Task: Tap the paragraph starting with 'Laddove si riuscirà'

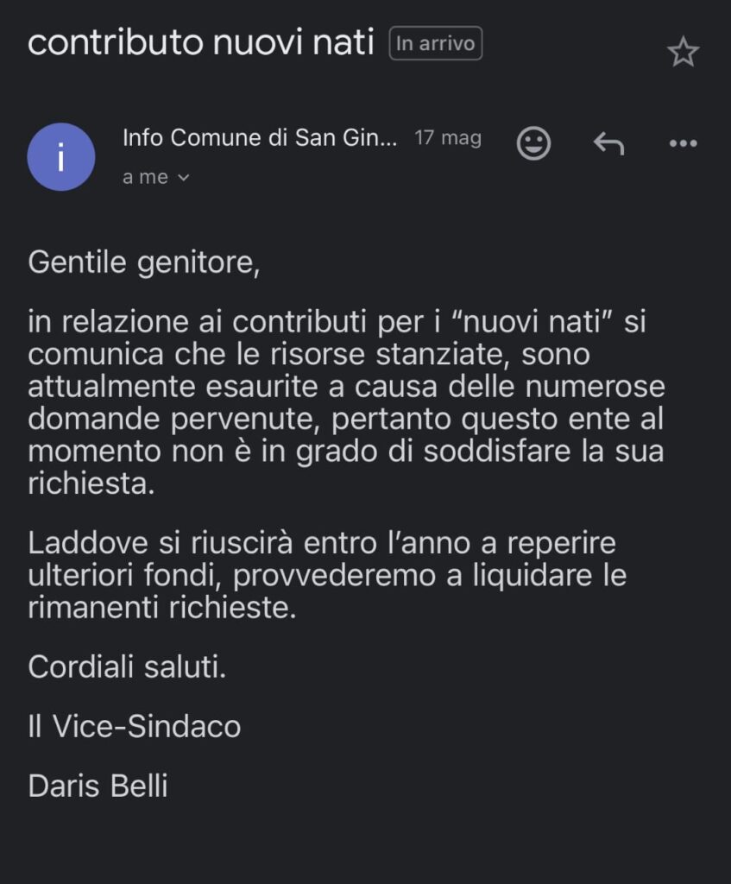Action: pyautogui.click(x=327, y=575)
